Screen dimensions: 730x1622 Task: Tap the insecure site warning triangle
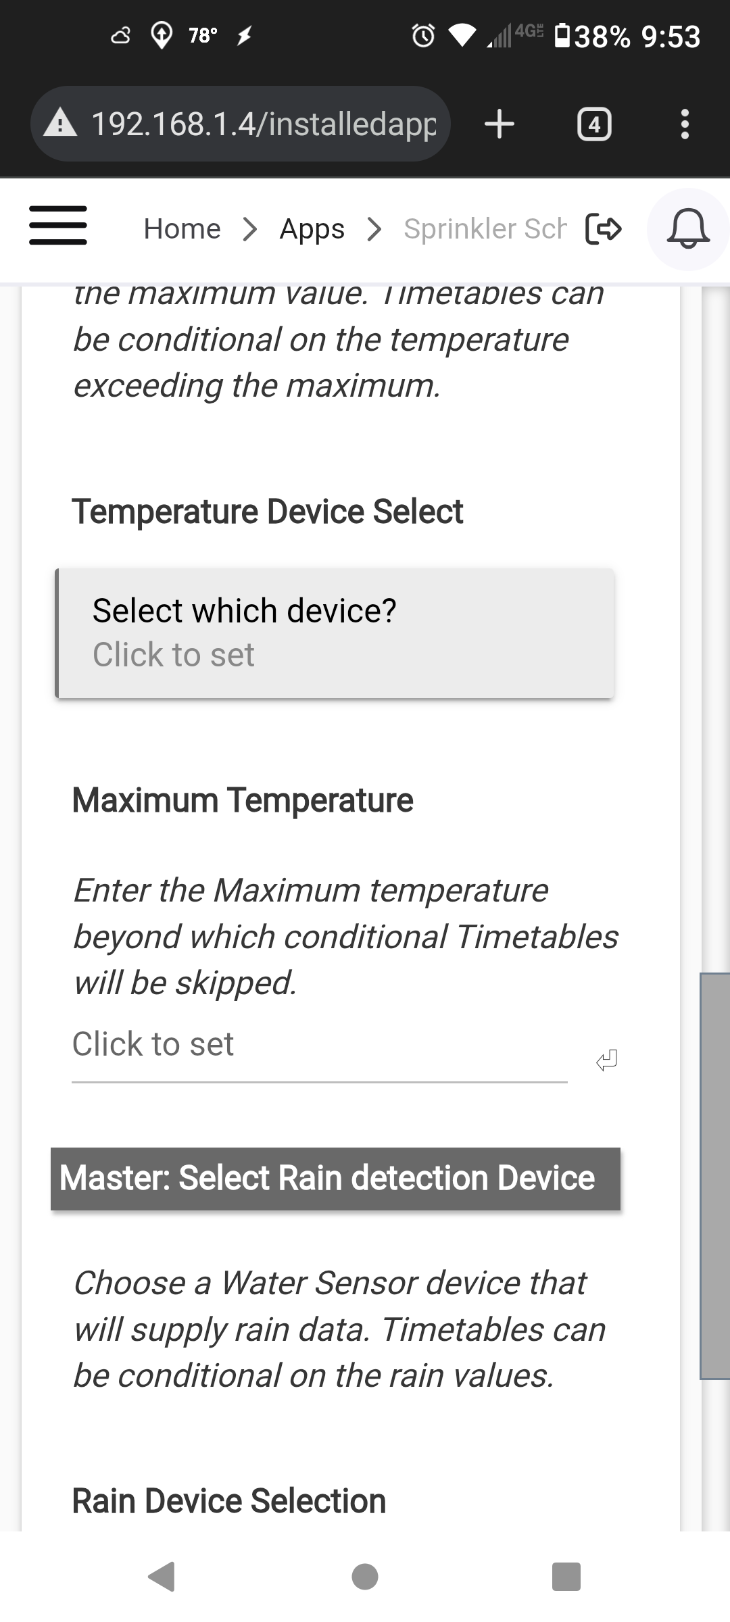(x=60, y=124)
